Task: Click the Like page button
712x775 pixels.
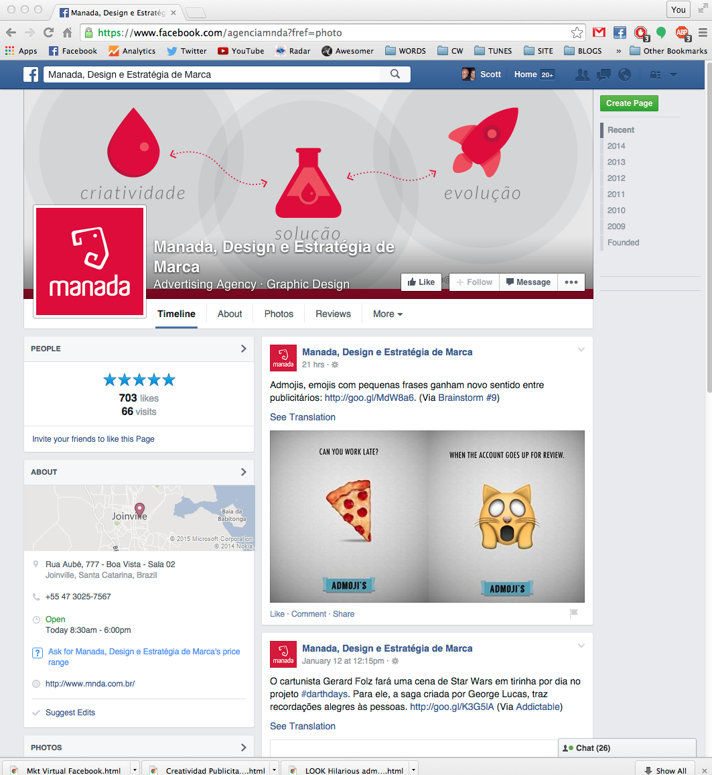Action: pos(421,282)
